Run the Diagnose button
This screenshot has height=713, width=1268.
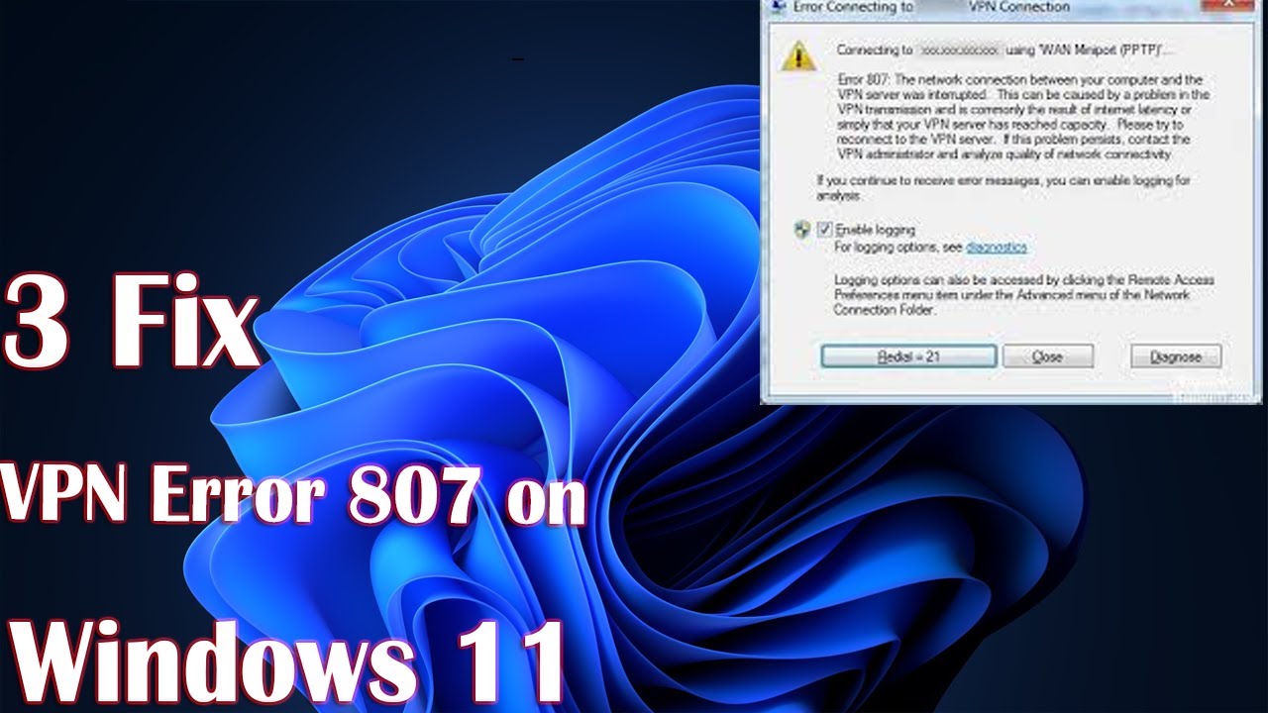point(1176,356)
